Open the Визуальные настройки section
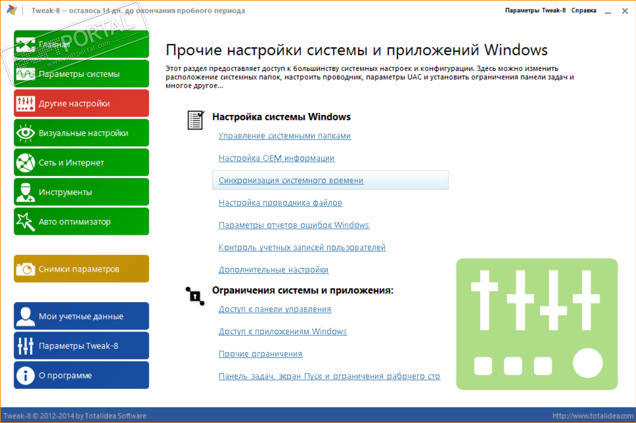Image resolution: width=636 pixels, height=423 pixels. pos(81,133)
